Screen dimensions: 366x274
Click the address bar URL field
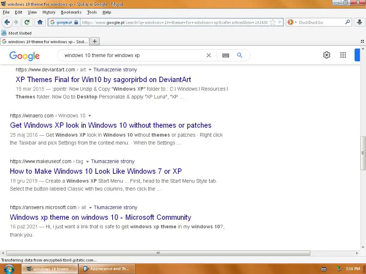175,22
